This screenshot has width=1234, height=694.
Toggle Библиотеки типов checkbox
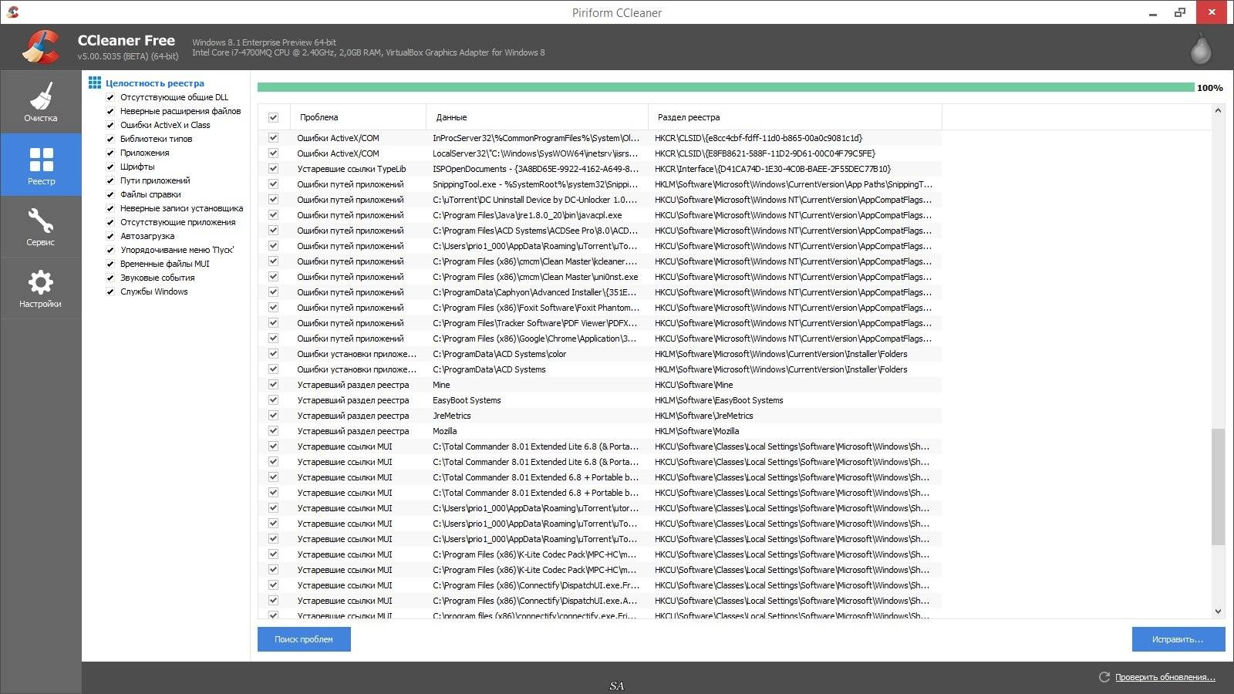click(110, 140)
